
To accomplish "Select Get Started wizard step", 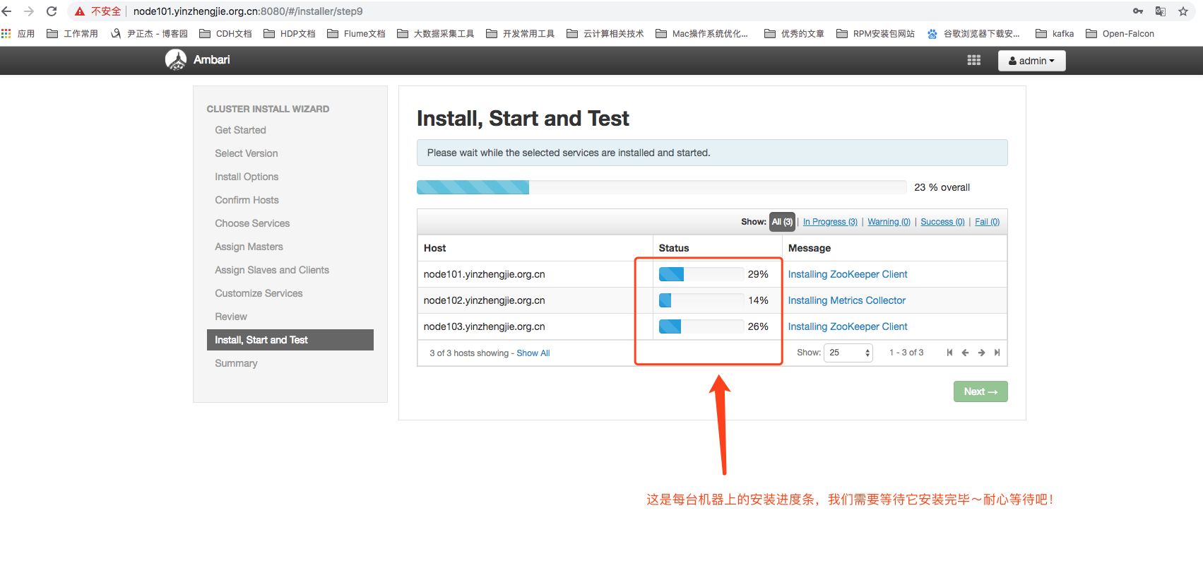I will coord(240,130).
